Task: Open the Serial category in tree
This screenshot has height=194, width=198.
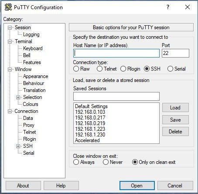Action: coord(29,153)
